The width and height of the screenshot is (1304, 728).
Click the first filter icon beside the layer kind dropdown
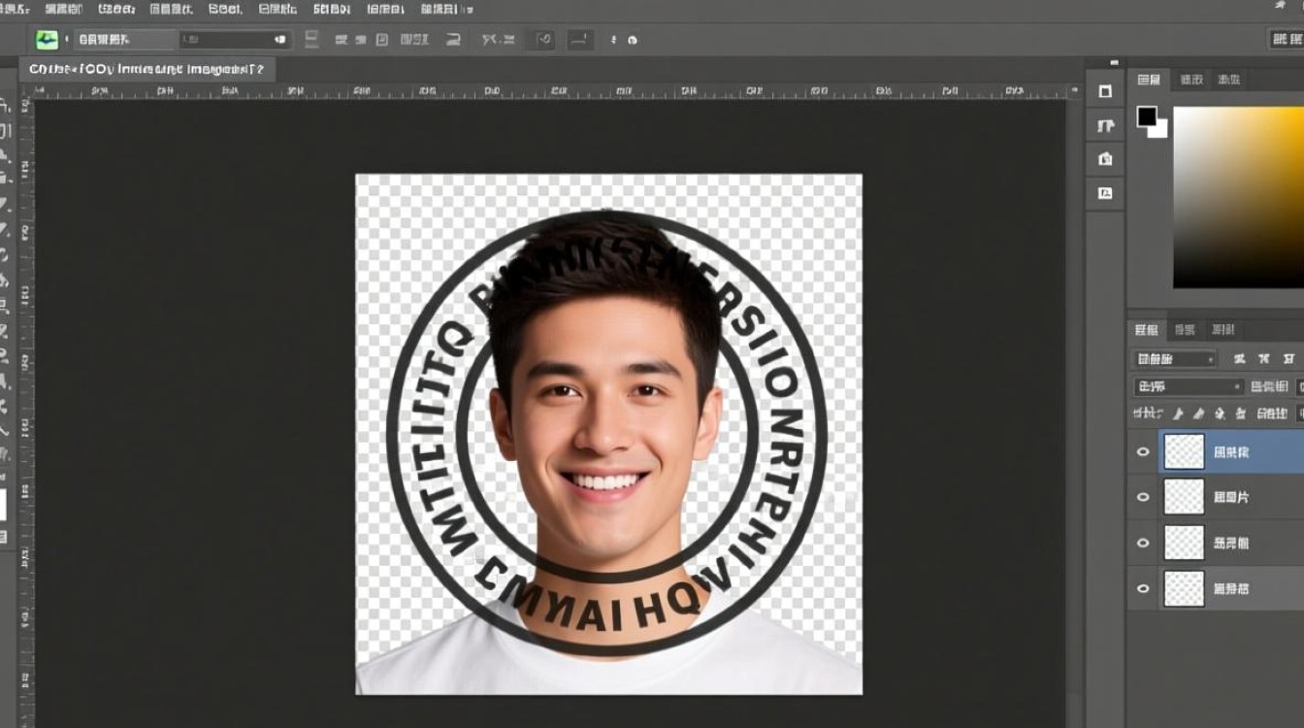[x=1239, y=359]
